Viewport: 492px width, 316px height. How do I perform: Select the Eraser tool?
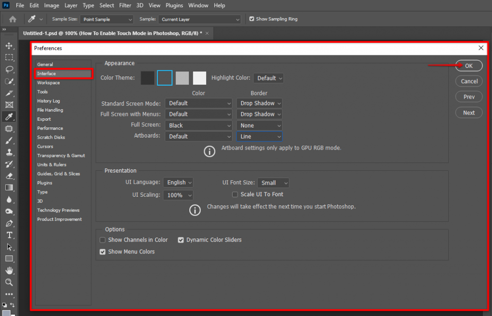(x=10, y=176)
